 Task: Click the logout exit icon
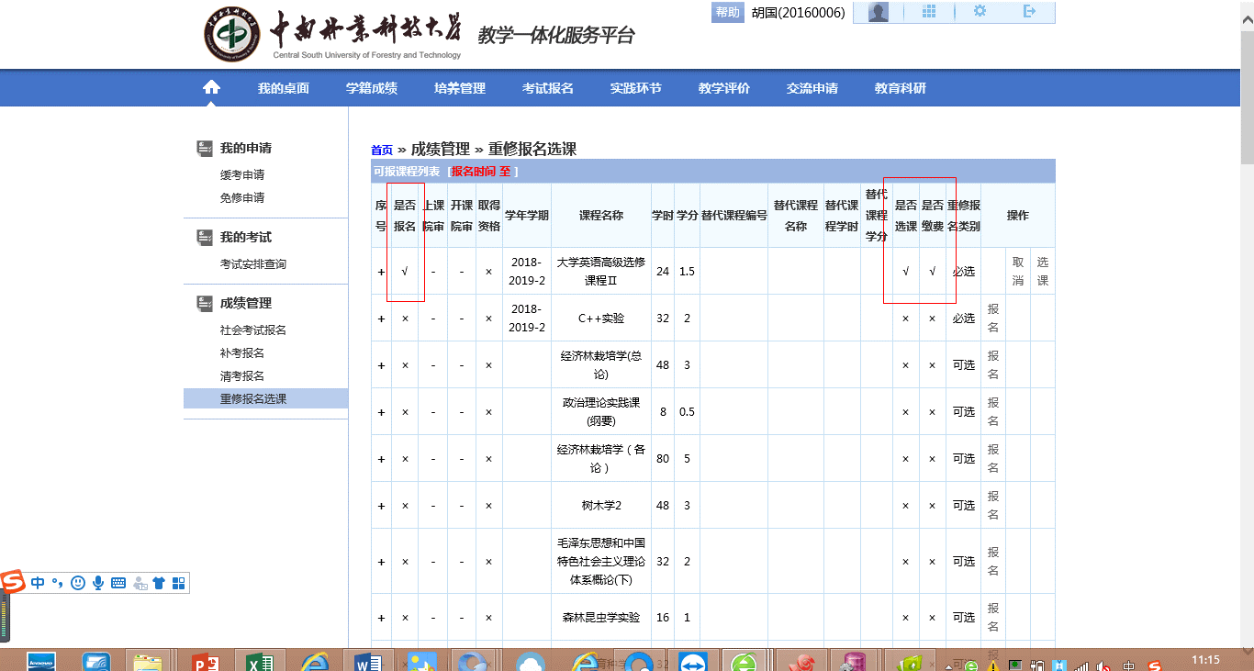click(1029, 12)
